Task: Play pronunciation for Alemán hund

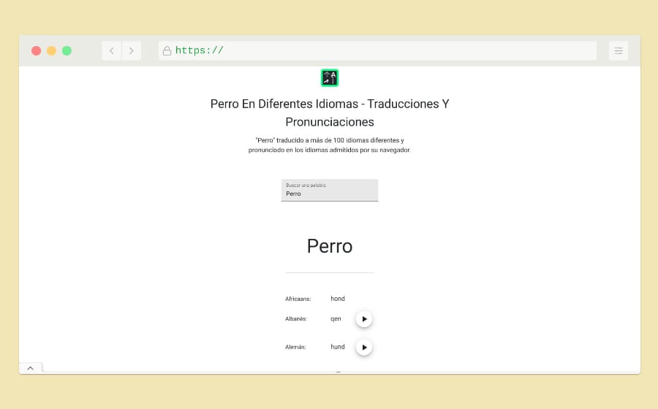Action: tap(364, 347)
